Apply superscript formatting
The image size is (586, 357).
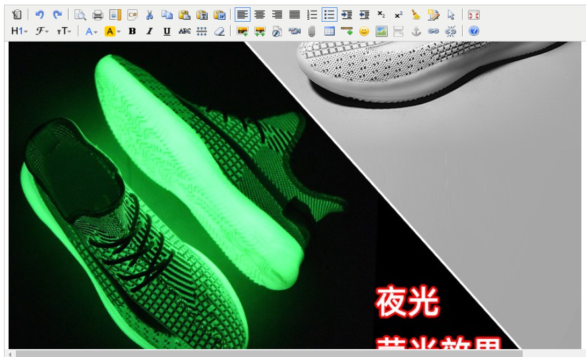[x=399, y=15]
